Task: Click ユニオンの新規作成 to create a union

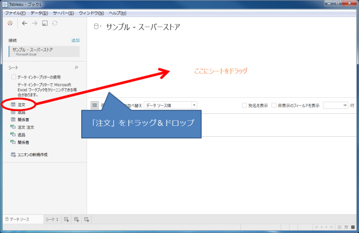Action: tap(29, 155)
